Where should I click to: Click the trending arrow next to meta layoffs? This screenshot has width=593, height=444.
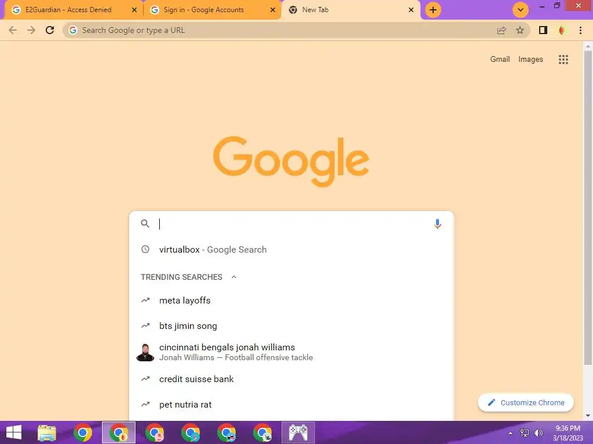(x=145, y=300)
